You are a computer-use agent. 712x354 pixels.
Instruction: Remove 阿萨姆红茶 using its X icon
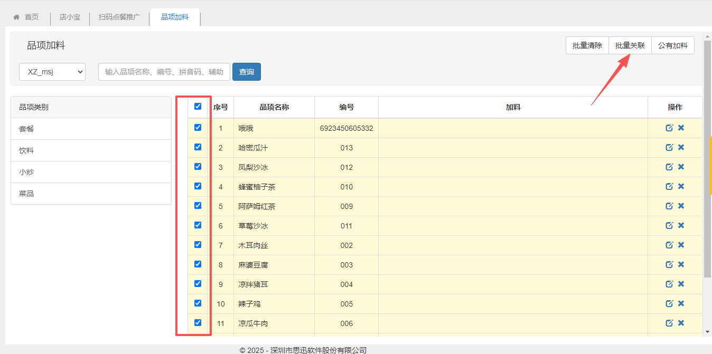point(681,206)
